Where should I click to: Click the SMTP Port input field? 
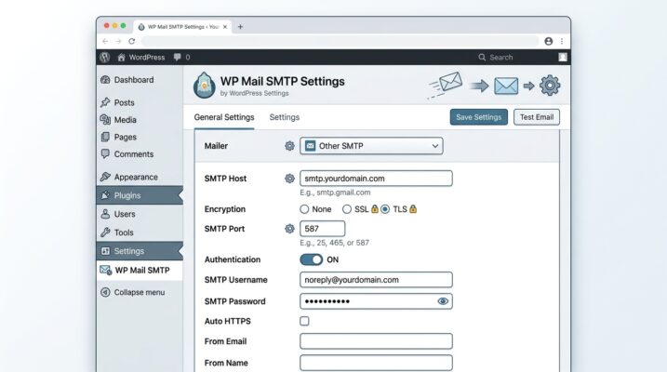(x=323, y=229)
